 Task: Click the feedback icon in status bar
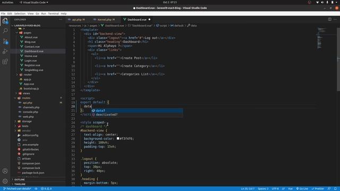pyautogui.click(x=329, y=189)
